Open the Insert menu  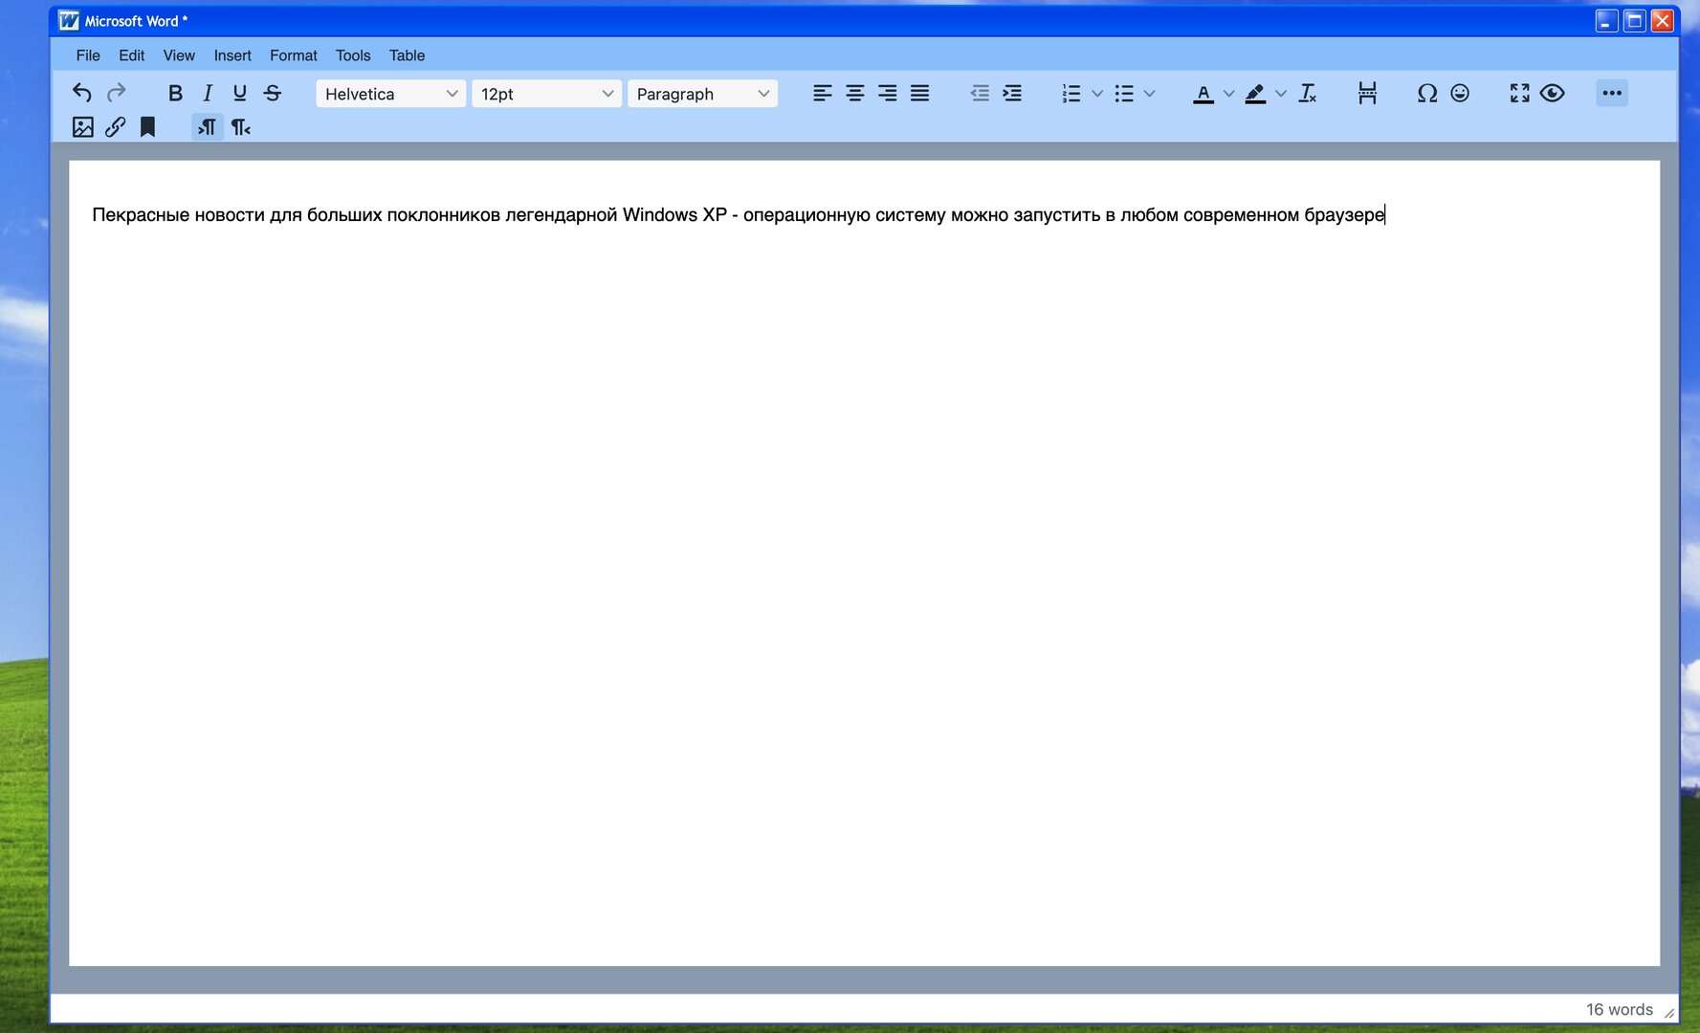point(232,55)
